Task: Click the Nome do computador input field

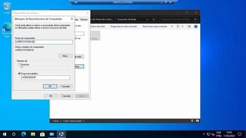Action: (44, 42)
